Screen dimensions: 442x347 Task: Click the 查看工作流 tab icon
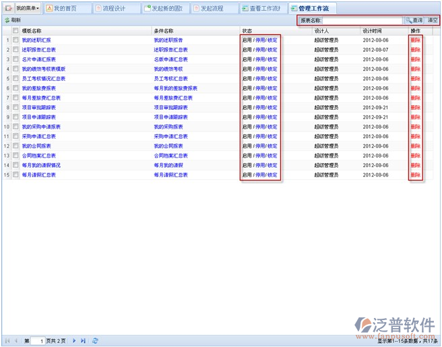point(245,8)
